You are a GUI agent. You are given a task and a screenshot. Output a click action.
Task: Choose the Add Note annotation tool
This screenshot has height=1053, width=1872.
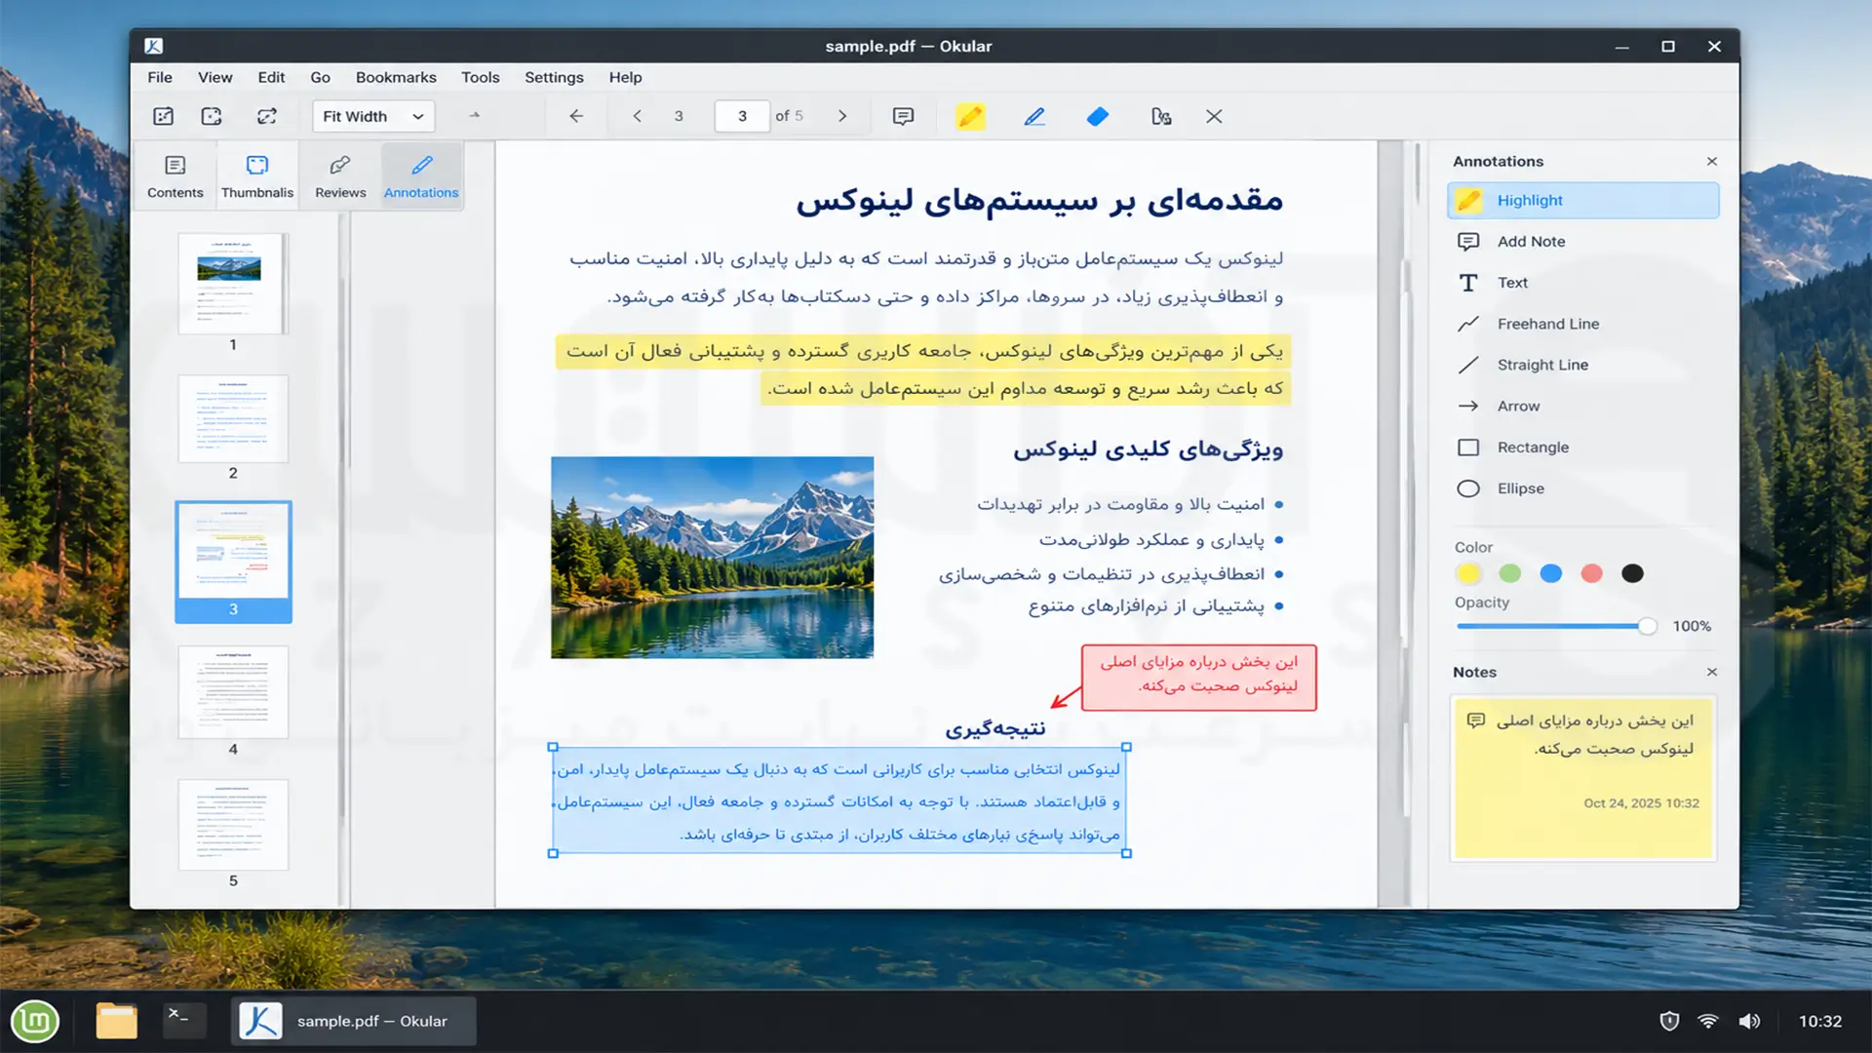[x=1583, y=241]
